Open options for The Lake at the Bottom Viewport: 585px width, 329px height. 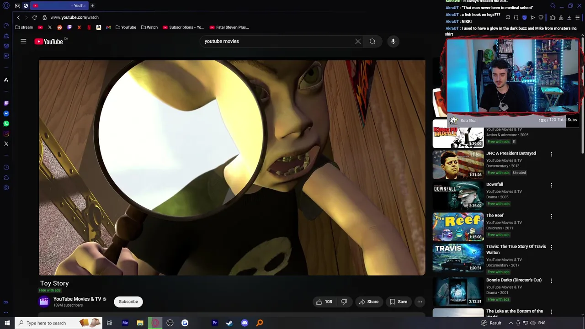pos(551,312)
